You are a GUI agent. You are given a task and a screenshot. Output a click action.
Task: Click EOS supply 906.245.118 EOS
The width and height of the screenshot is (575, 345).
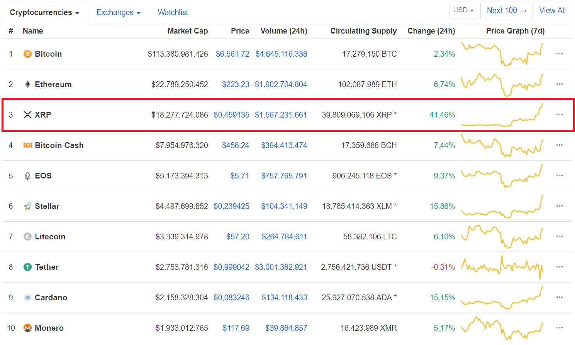coord(365,176)
